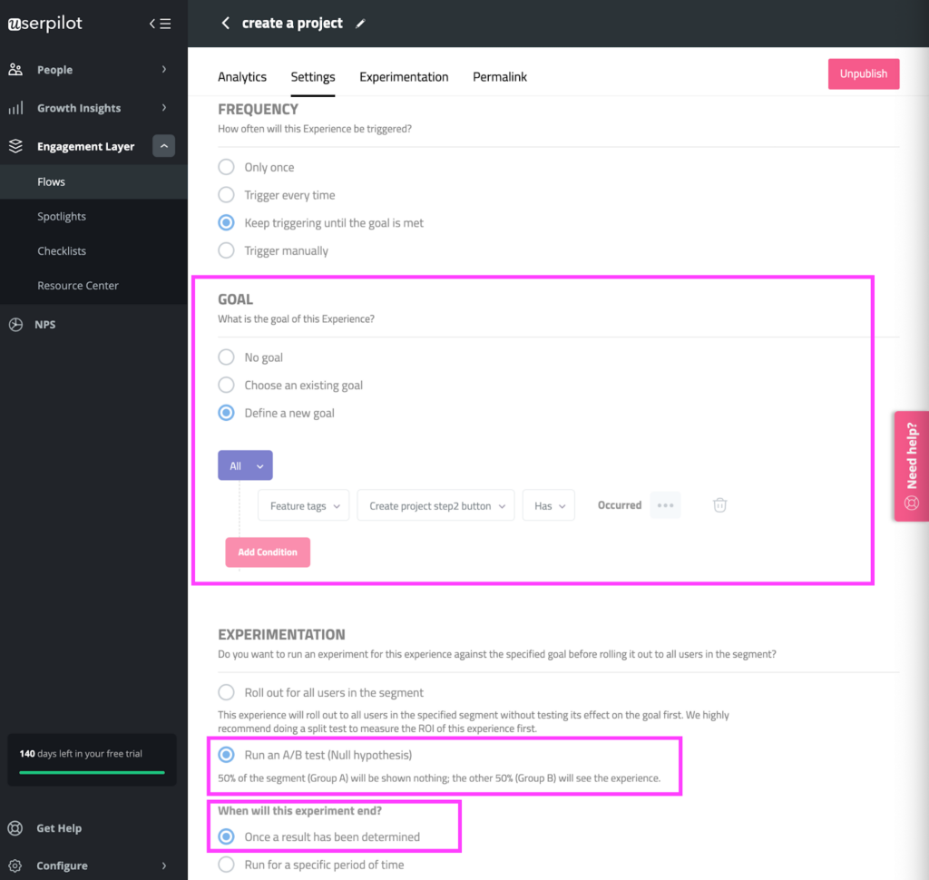Click the create a project title
This screenshot has height=880, width=929.
tap(292, 23)
